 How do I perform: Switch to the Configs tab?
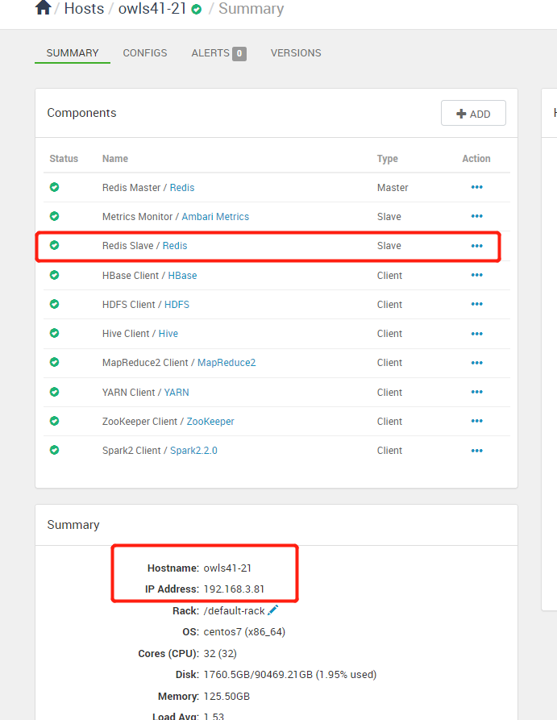145,53
